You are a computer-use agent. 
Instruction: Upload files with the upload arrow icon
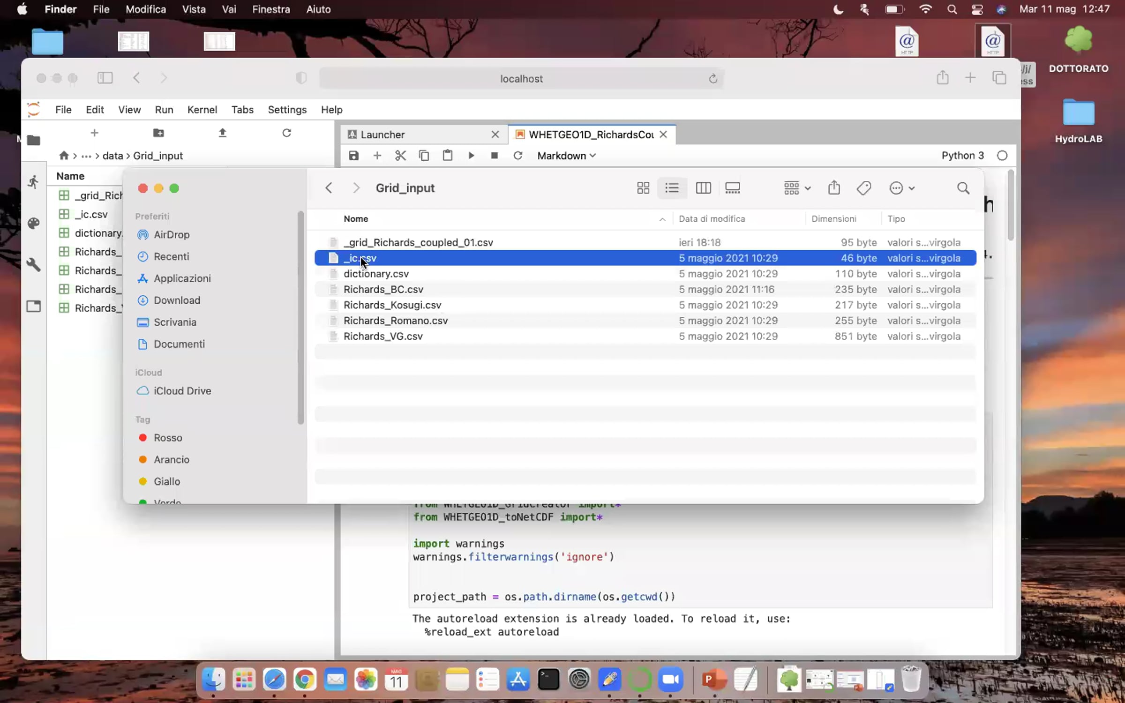(x=223, y=133)
